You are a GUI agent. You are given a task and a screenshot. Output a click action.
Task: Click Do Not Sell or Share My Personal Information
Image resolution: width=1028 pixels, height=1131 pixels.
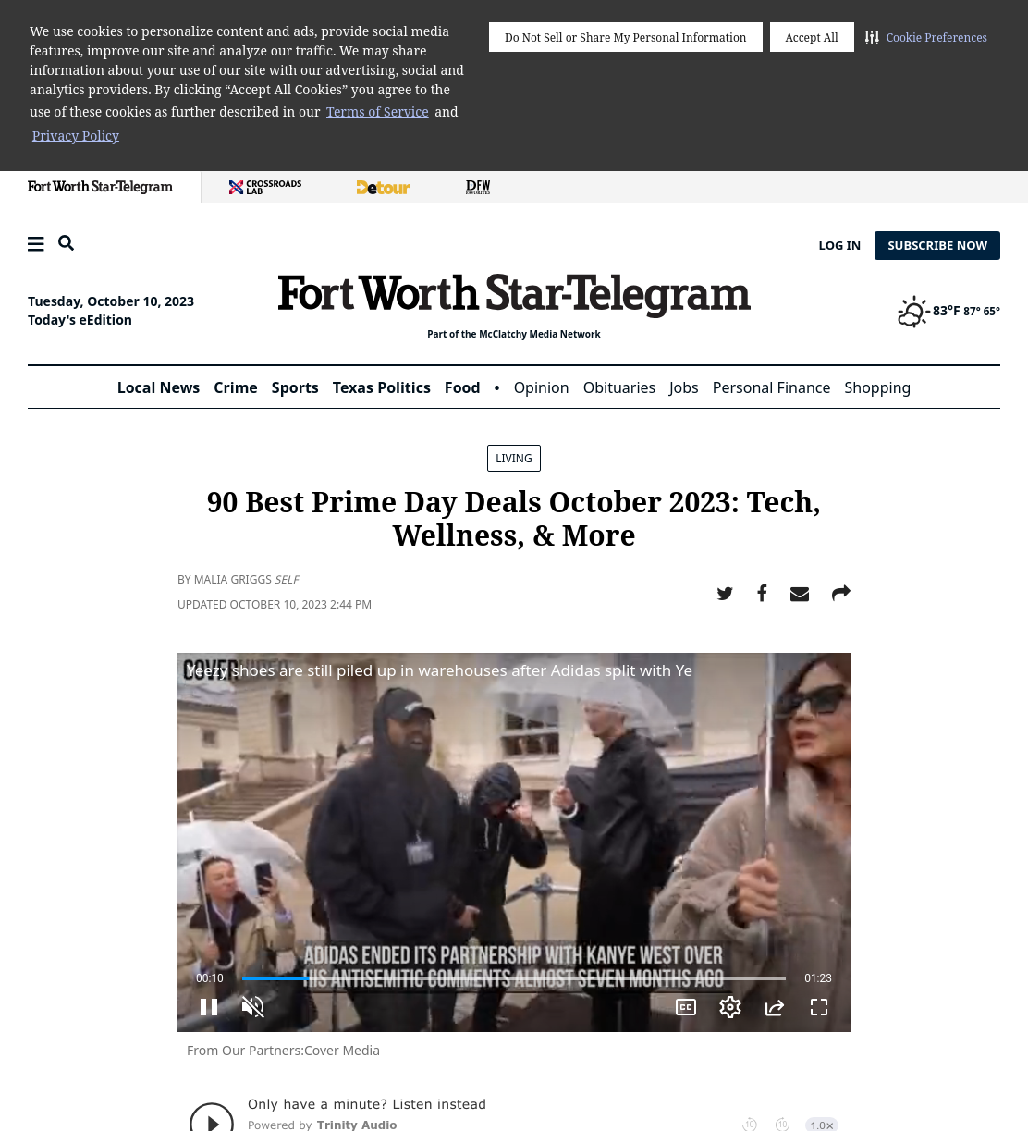point(626,37)
